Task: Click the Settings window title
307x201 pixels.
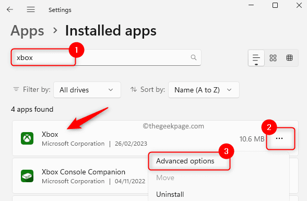Action: (60, 10)
